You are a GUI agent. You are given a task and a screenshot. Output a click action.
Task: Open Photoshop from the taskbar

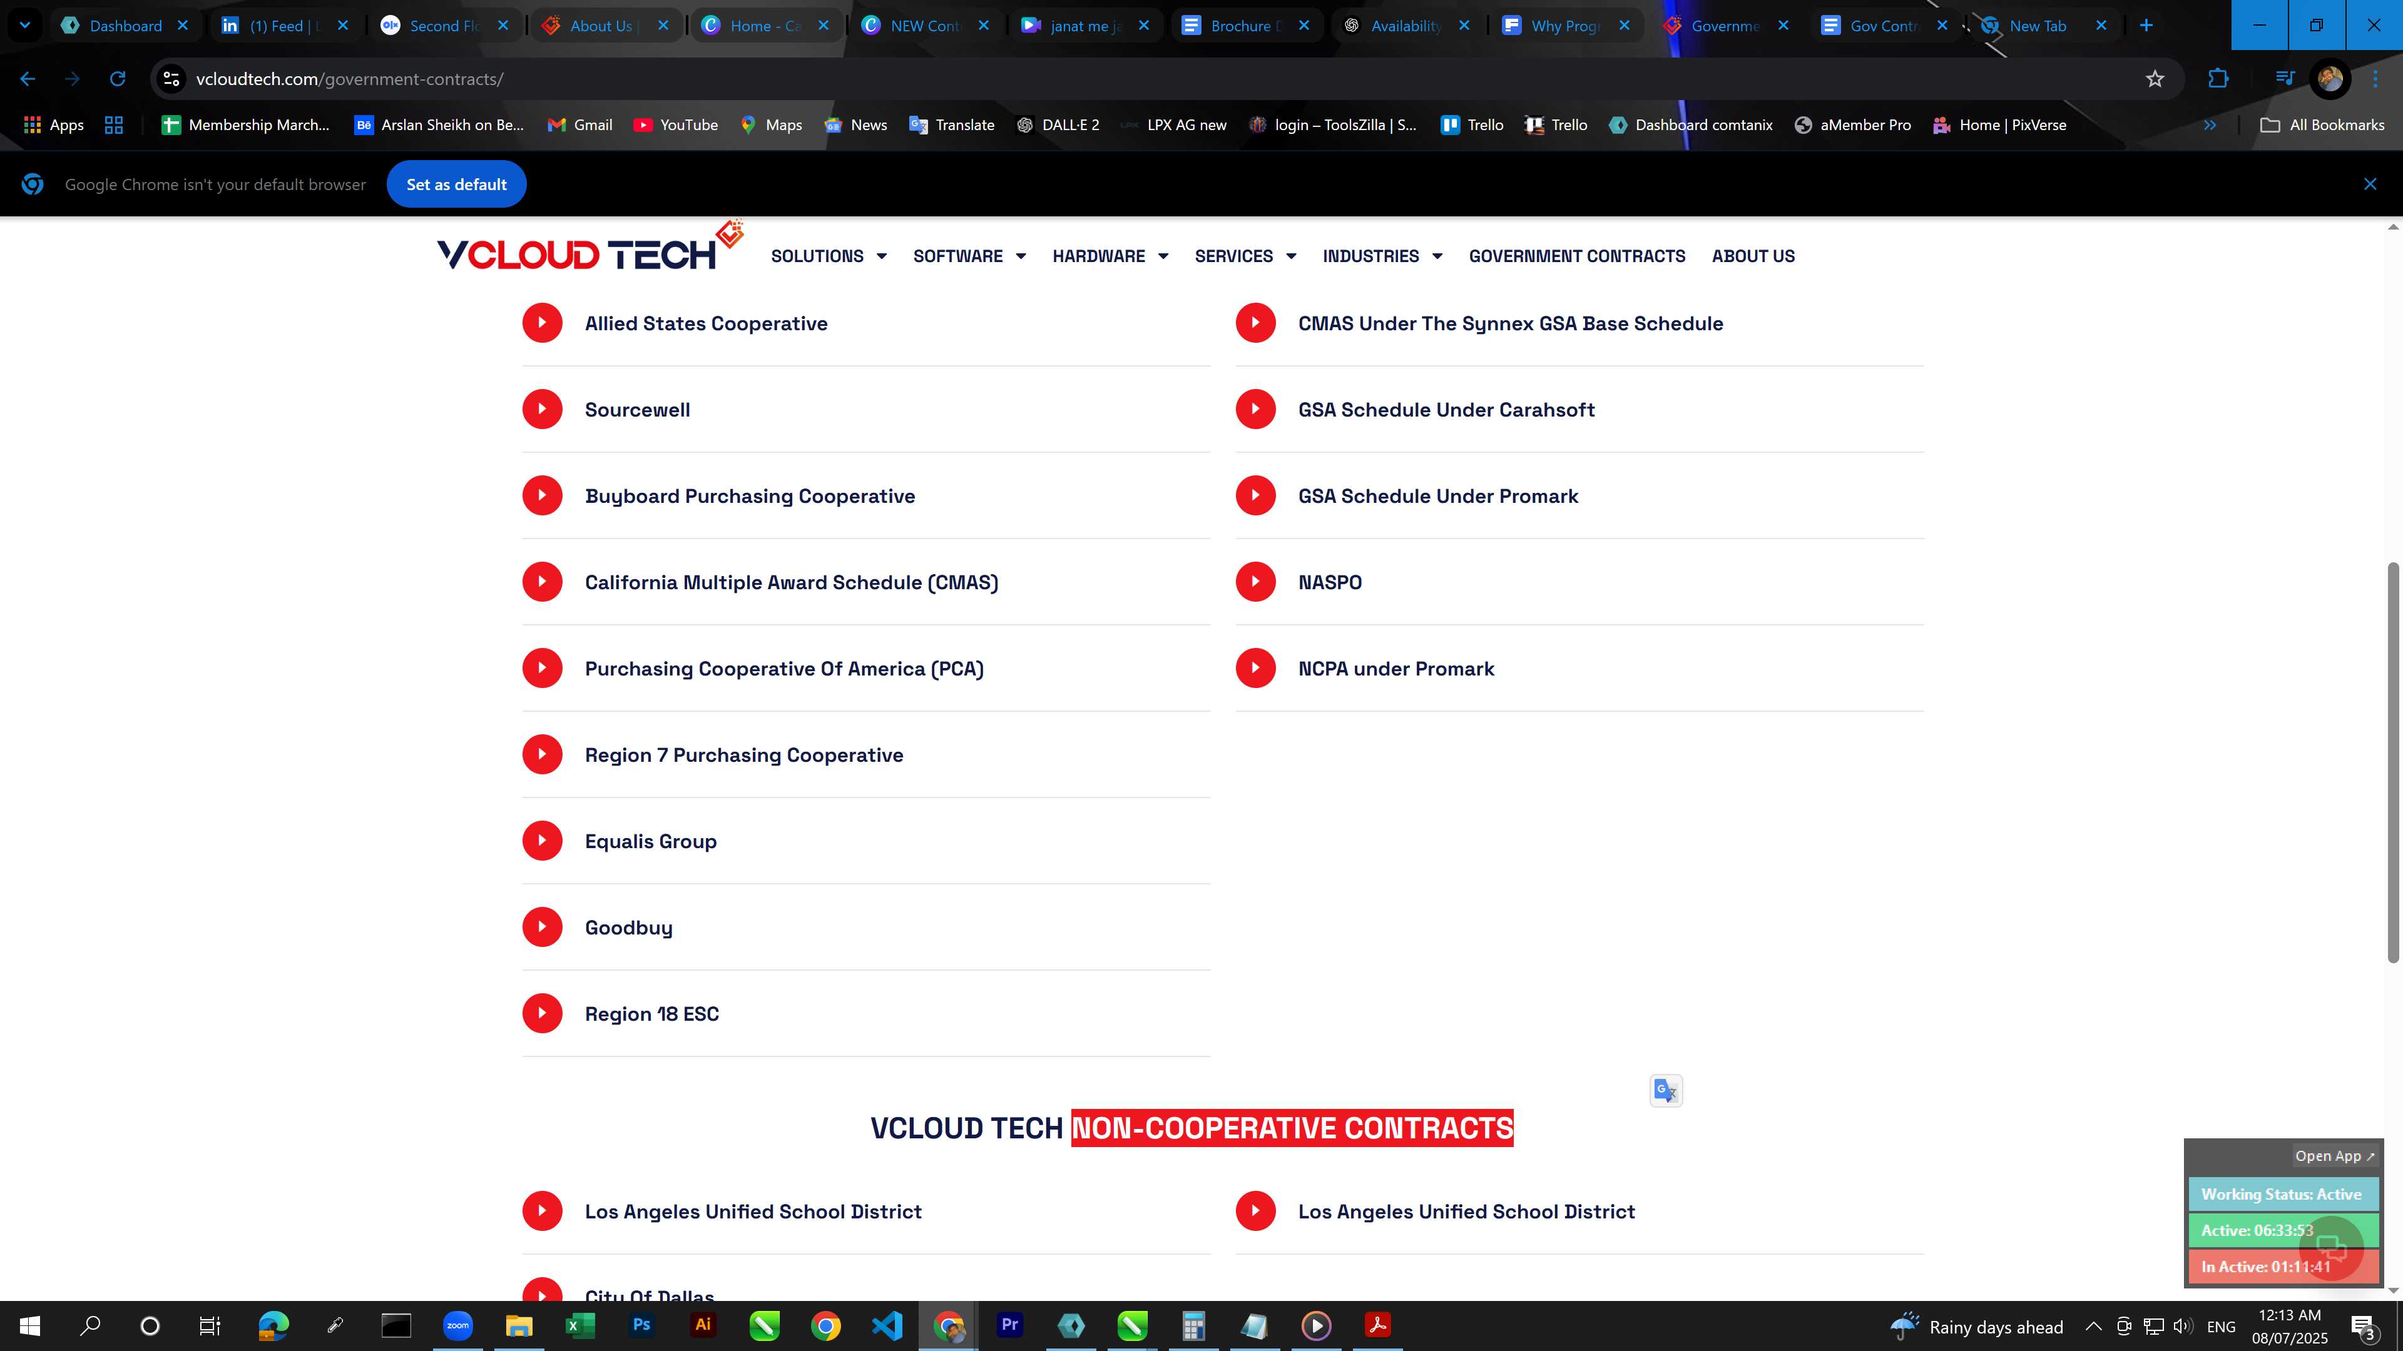642,1325
